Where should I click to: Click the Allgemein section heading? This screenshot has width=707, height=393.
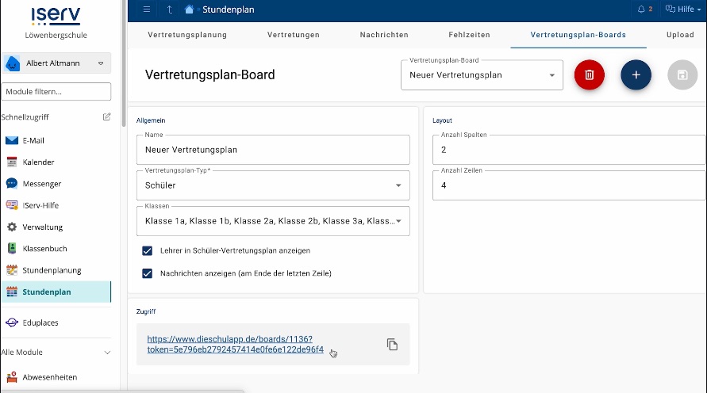pos(151,120)
